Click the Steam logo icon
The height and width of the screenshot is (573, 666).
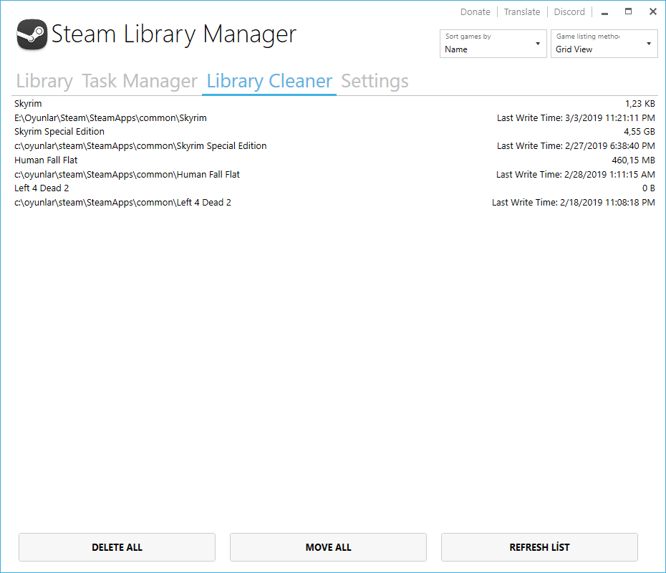click(32, 34)
